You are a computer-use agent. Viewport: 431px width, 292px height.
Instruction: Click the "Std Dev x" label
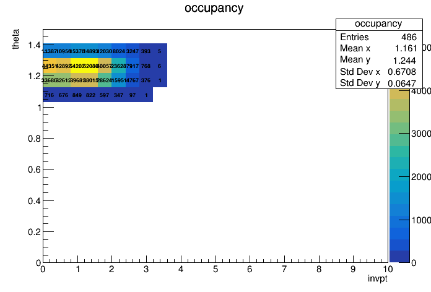click(360, 72)
